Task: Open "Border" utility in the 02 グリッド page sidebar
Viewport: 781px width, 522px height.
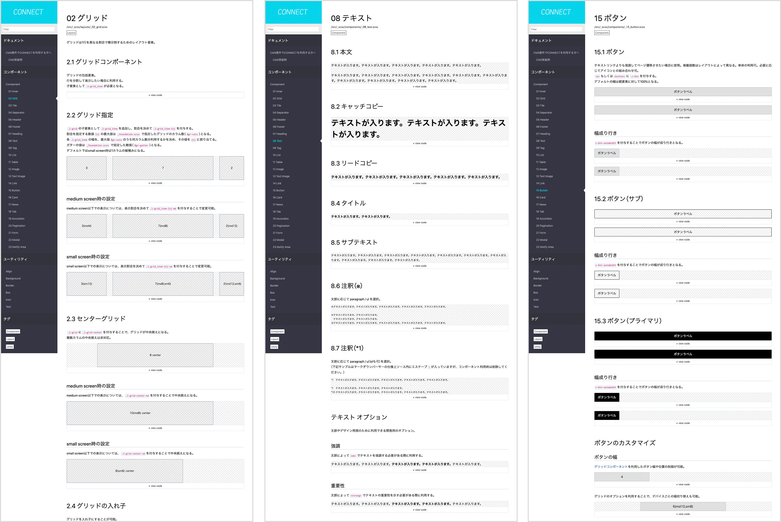Action: [x=10, y=286]
